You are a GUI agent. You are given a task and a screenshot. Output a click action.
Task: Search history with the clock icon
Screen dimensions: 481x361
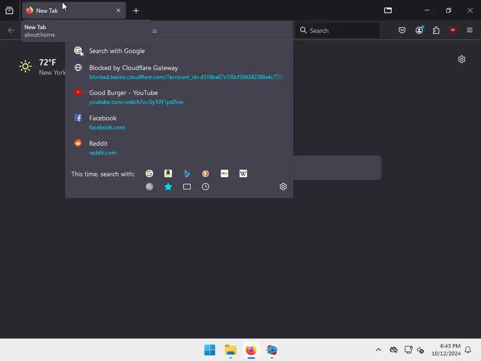206,187
